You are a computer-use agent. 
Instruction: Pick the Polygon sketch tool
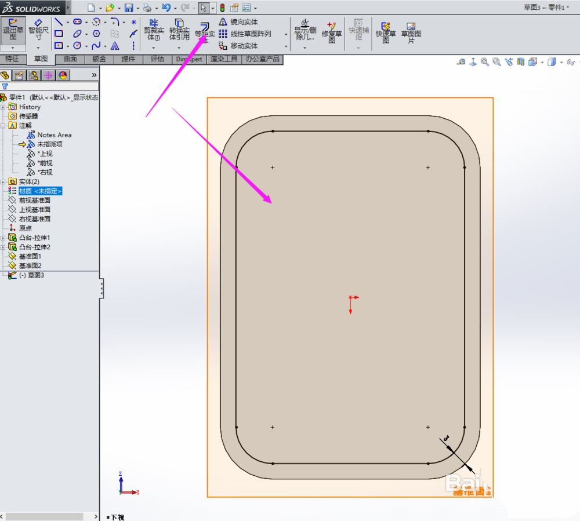[96, 34]
